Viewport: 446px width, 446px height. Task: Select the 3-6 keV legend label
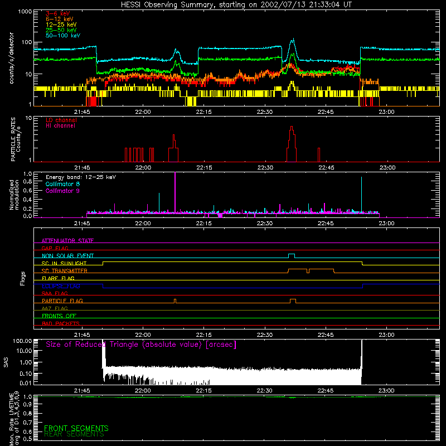click(58, 13)
